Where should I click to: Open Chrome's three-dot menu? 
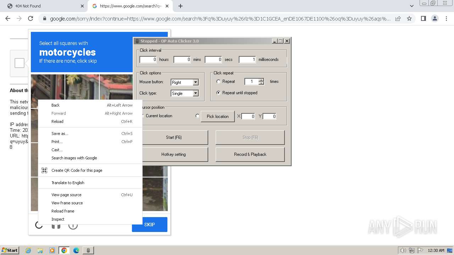tap(446, 18)
